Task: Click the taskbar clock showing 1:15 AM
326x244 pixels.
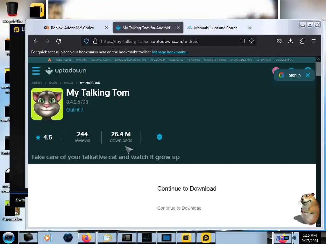Action: coord(310,238)
